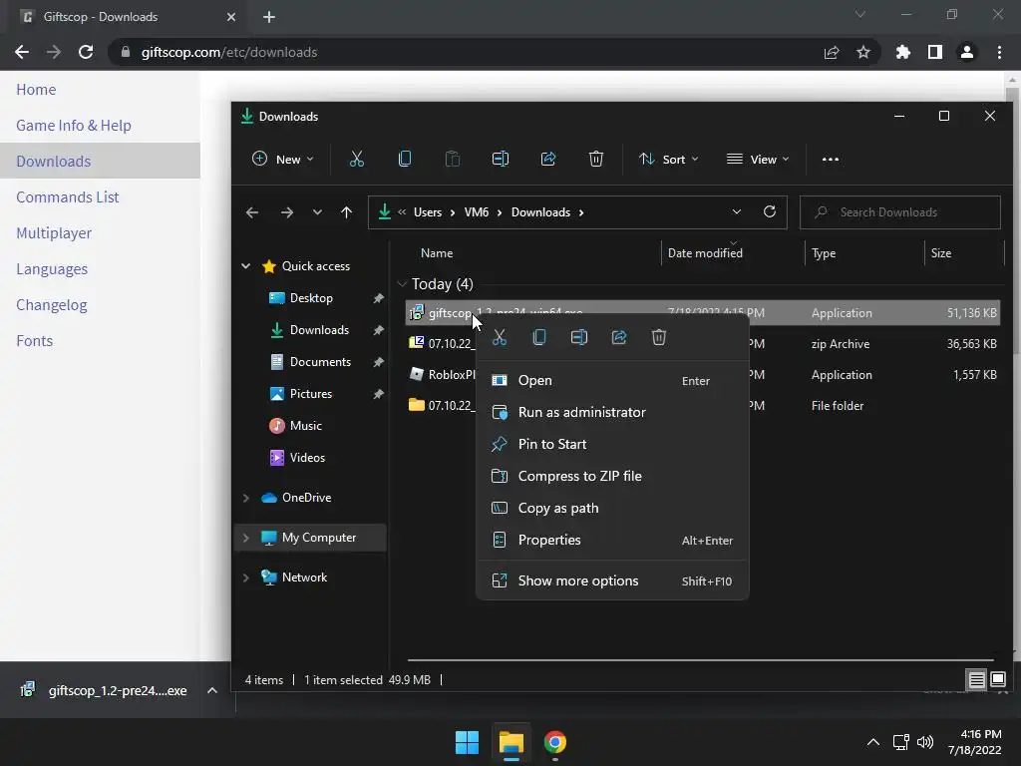
Task: Share this page icon in address bar
Action: [832, 52]
